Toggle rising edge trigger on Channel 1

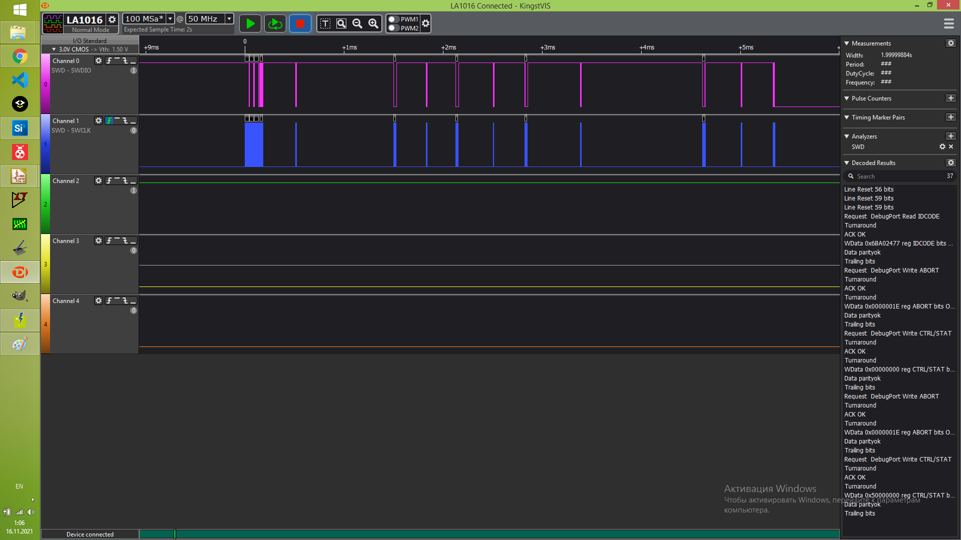tap(109, 120)
